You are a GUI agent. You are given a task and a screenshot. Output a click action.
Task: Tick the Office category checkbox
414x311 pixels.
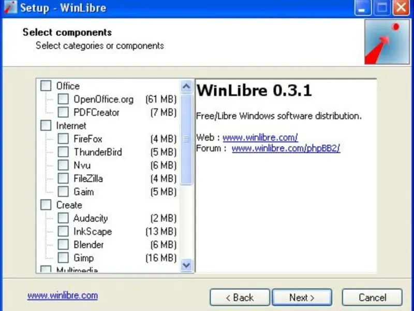[x=46, y=86]
